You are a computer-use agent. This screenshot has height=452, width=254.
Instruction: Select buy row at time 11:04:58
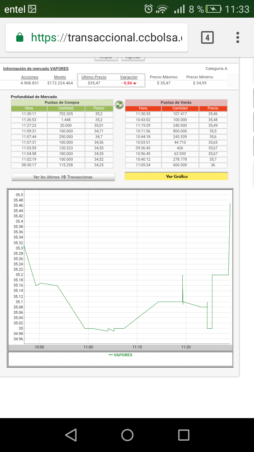point(62,154)
